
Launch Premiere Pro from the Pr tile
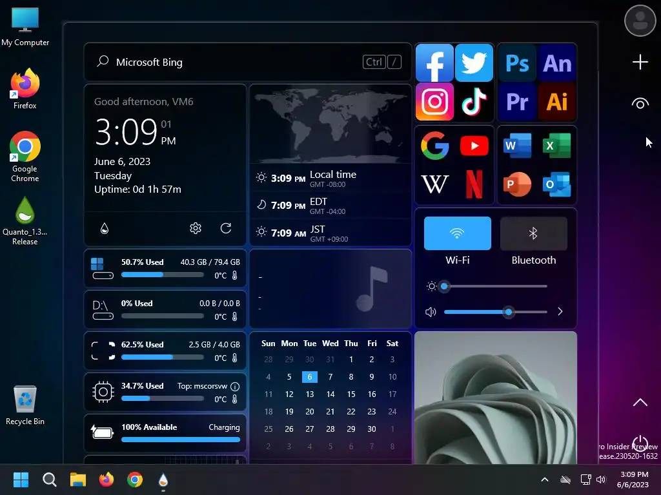pyautogui.click(x=517, y=101)
